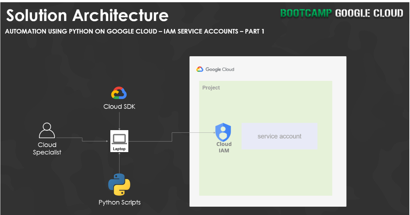Screen dimensions: 410x215
Task: Click the Project label
Action: [x=211, y=88]
